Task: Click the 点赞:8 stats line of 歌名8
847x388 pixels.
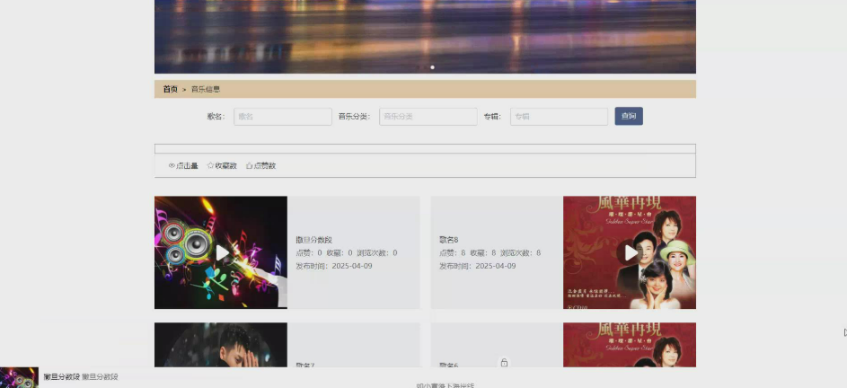Action: (490, 253)
